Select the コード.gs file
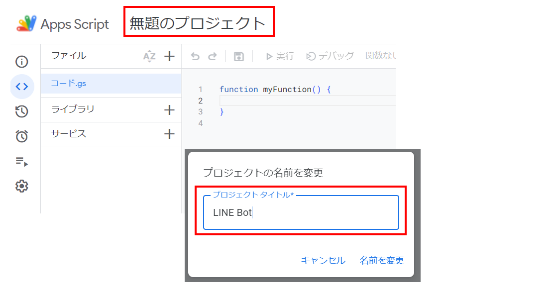The width and height of the screenshot is (554, 299). coord(111,84)
